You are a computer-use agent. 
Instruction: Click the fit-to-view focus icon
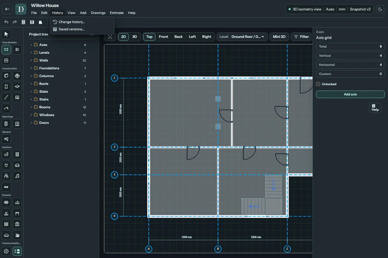(110, 37)
